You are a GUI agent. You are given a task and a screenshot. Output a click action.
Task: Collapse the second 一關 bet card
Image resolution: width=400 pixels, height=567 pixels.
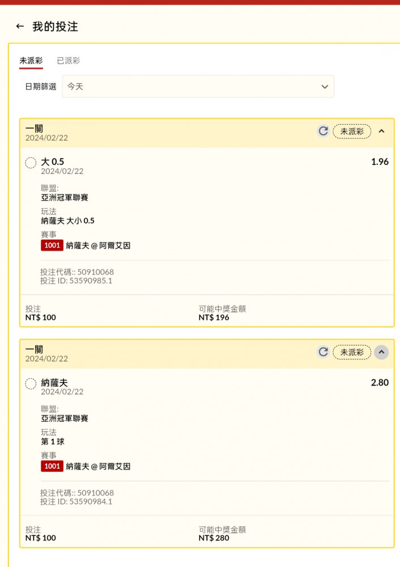381,352
